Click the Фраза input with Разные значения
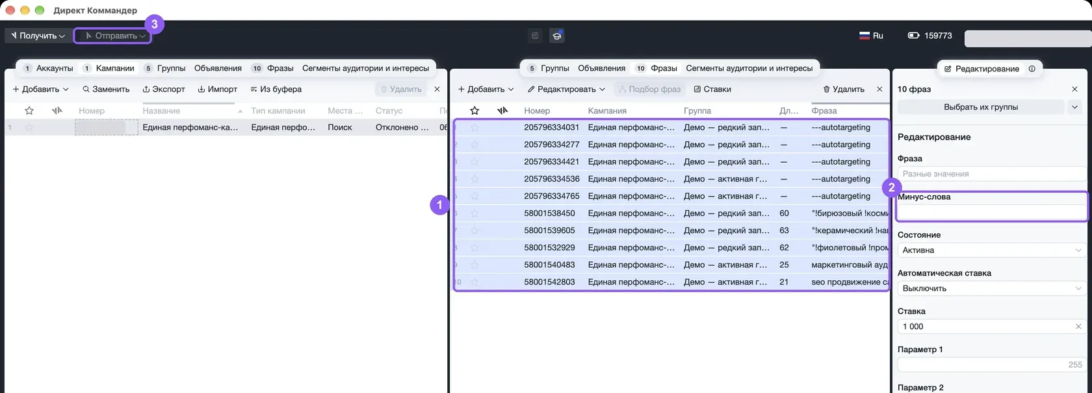Screen dimensions: 1092x393 (x=992, y=174)
